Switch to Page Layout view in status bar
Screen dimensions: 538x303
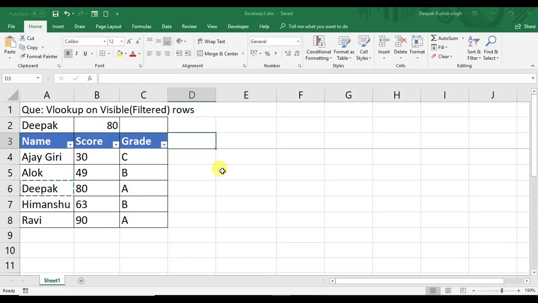coord(448,291)
